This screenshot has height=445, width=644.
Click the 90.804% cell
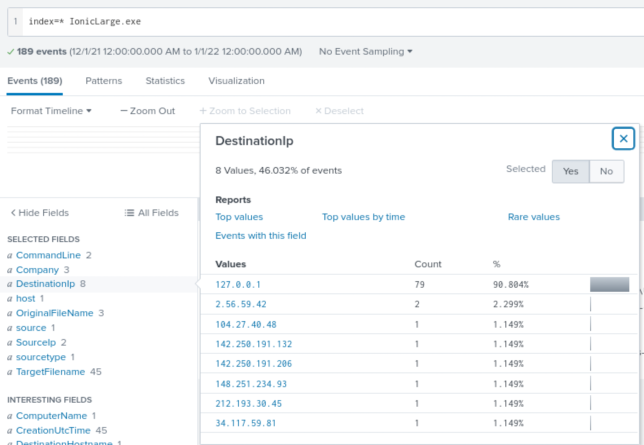(x=511, y=284)
